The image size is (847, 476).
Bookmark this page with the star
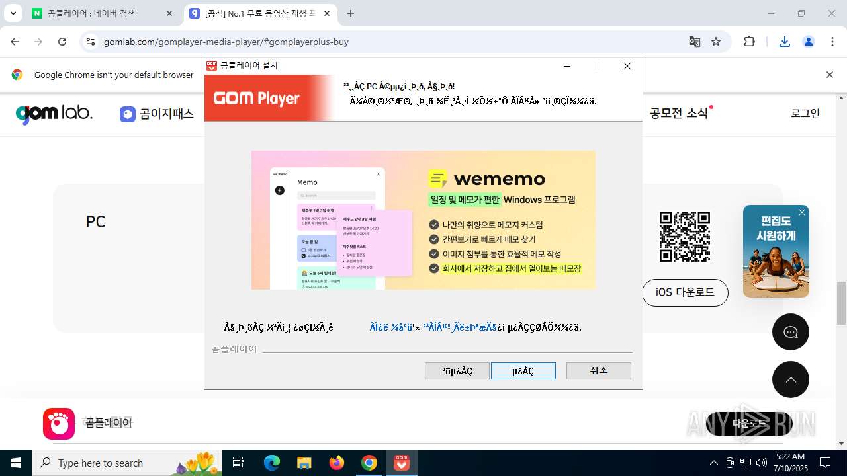click(x=716, y=42)
